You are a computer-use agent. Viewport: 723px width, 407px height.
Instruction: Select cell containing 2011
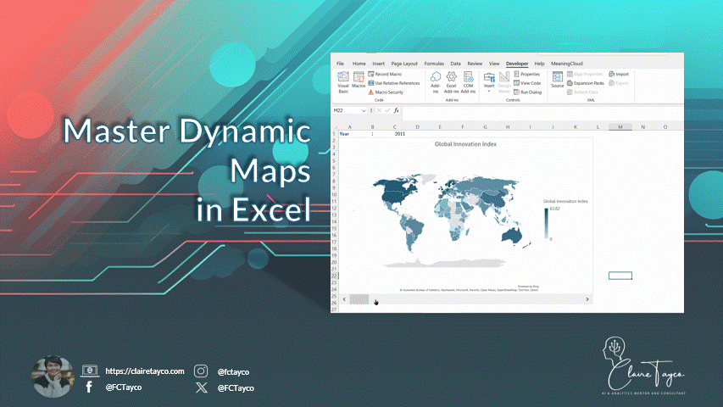[x=395, y=134]
